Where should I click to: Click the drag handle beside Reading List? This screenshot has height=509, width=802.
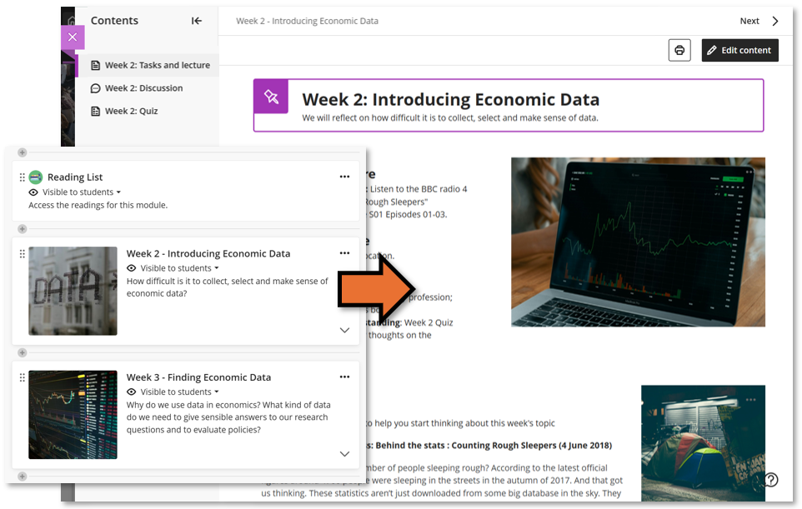[x=23, y=177]
